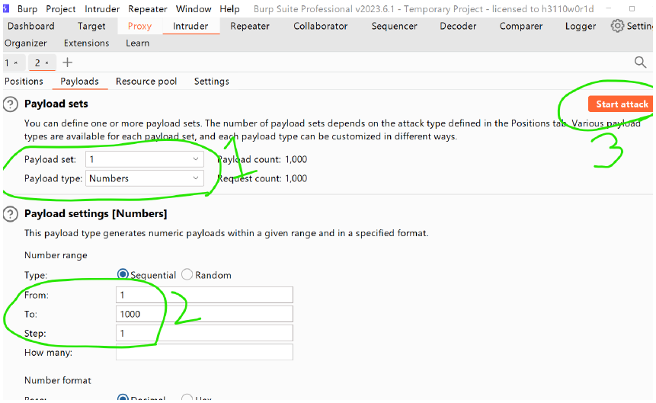Open help for Payload settings [Numbers]
This screenshot has height=403, width=656.
tap(11, 214)
